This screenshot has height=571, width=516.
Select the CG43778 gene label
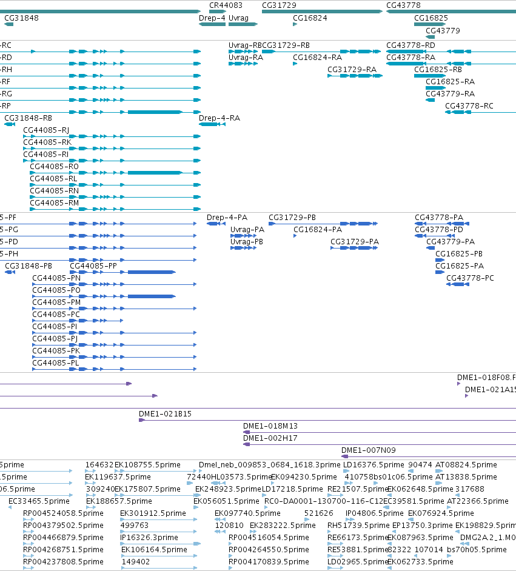click(x=403, y=5)
